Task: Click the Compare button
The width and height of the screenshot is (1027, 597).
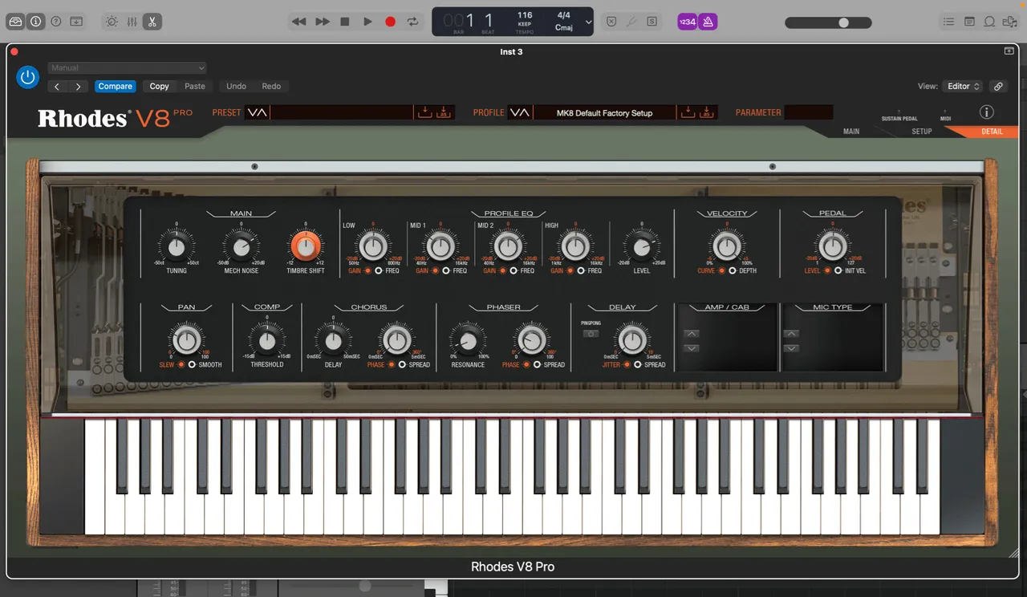Action: [x=116, y=86]
